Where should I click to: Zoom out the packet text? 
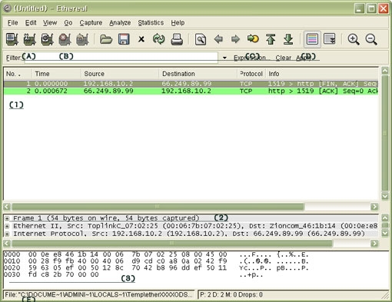point(371,39)
